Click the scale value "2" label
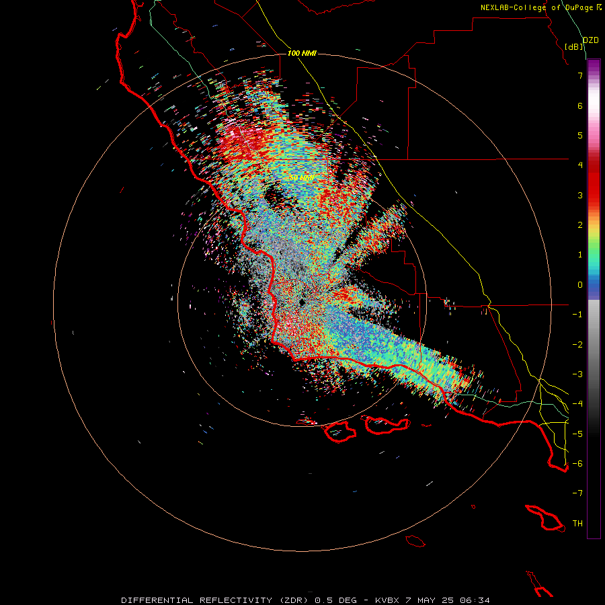 580,225
